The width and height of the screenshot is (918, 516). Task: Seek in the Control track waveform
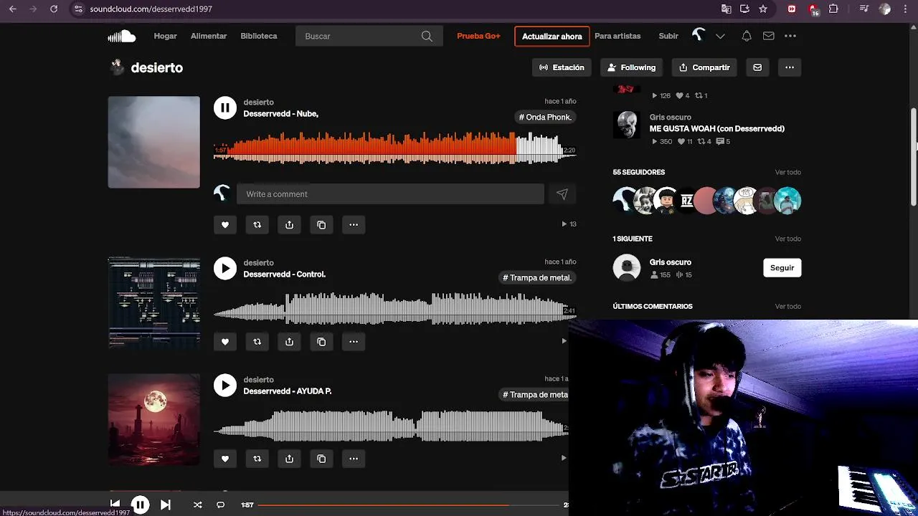pos(394,308)
